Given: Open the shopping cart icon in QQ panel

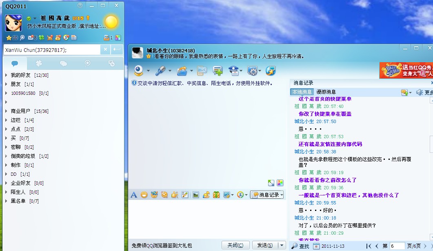Looking at the screenshot, I should [50, 38].
